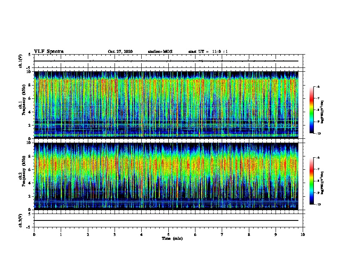341x263 pixels.
Task: Select the ch.2 "Frequency (kHz)" axis label
Action: pos(24,171)
